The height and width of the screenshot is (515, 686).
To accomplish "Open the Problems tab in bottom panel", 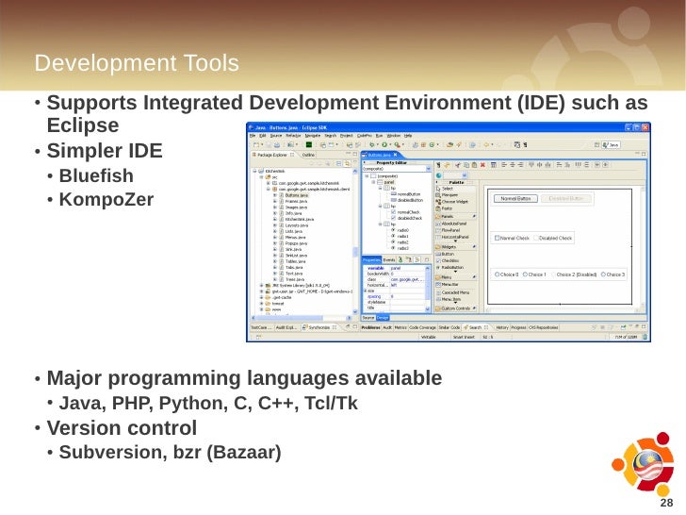I will coord(371,327).
